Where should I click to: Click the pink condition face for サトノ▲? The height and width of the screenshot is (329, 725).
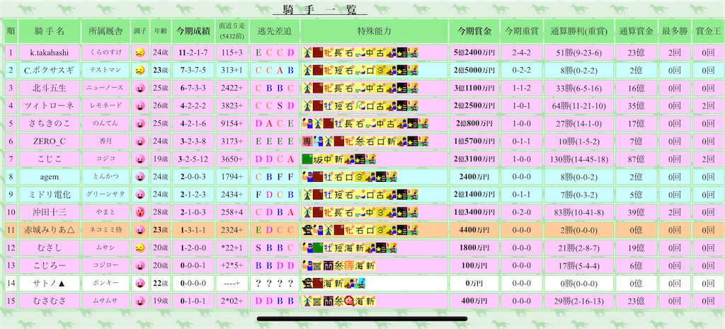click(139, 283)
